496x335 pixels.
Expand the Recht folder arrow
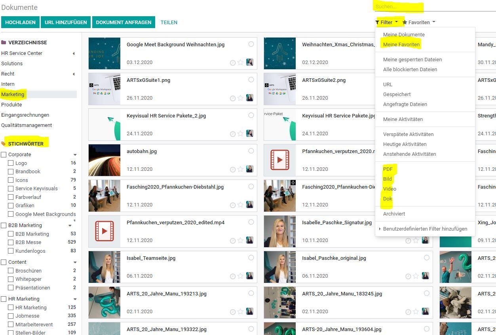tap(74, 74)
